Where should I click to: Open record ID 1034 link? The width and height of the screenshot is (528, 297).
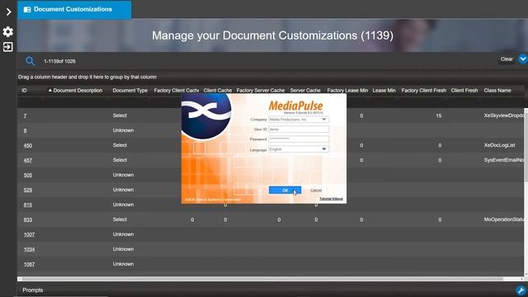point(30,249)
